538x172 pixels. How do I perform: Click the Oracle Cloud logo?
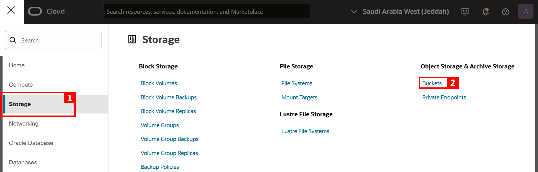coord(35,11)
